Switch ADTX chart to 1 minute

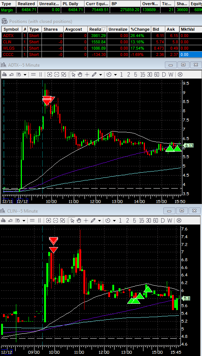point(122,74)
